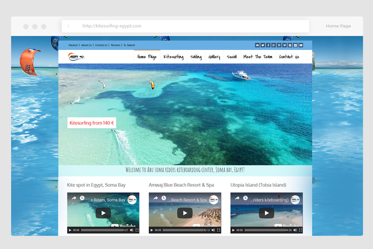Play Beach Resort video from the control bar
Image resolution: width=373 pixels, height=249 pixels.
[x=152, y=230]
